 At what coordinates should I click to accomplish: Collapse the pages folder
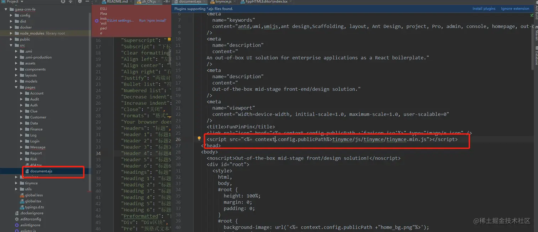click(16, 87)
